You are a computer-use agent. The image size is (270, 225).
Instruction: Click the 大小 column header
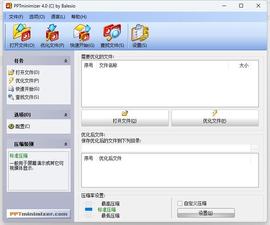pyautogui.click(x=239, y=65)
